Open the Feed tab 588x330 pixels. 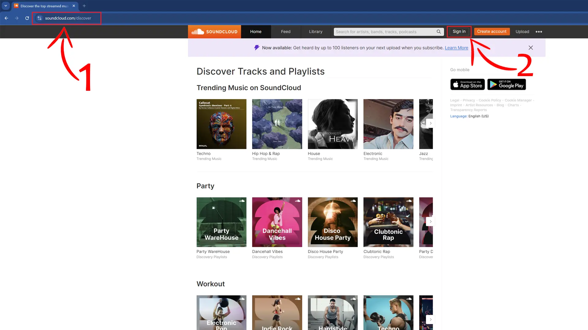286,32
